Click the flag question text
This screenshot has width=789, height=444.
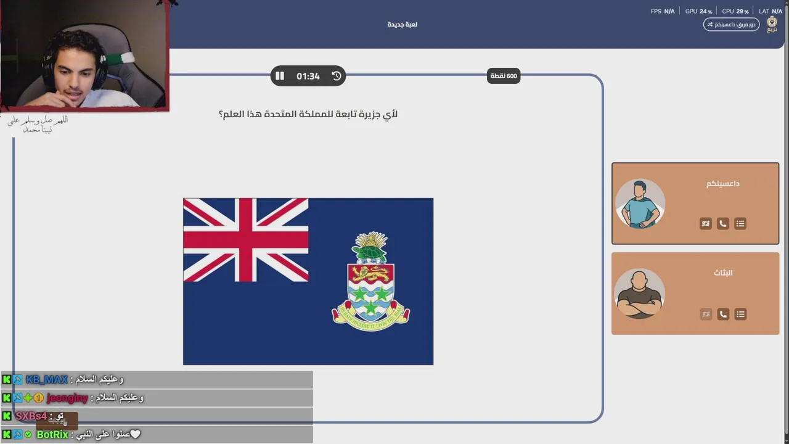pos(308,114)
